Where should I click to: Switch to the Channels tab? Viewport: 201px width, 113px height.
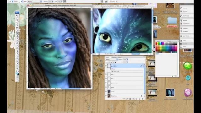click(114, 57)
